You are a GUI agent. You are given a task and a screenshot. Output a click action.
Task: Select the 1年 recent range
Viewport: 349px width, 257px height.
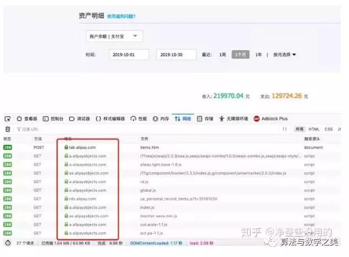(258, 55)
